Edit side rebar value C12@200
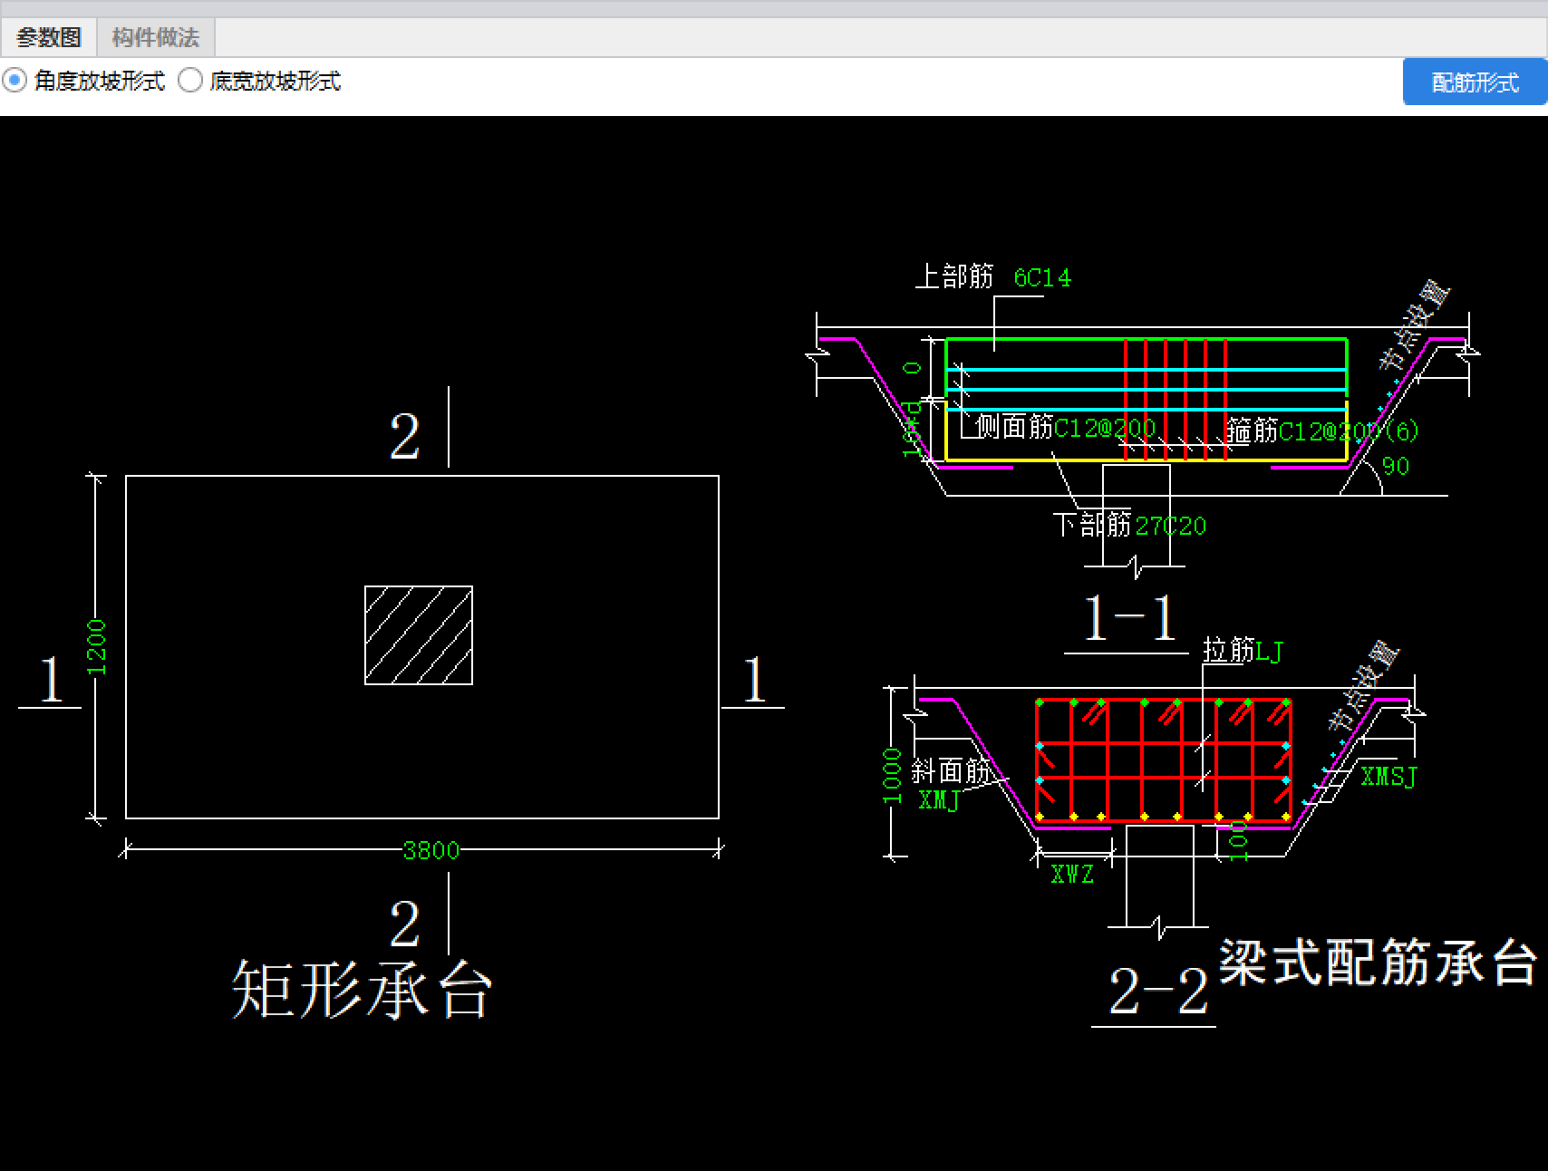This screenshot has height=1171, width=1548. [x=1105, y=428]
